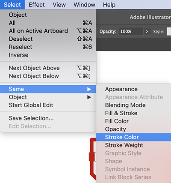Click Stroke Color in the Same submenu
The image size is (171, 183).
click(133, 137)
